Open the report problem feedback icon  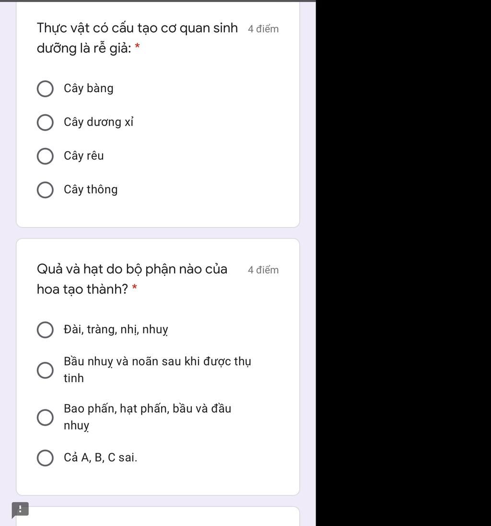click(20, 510)
